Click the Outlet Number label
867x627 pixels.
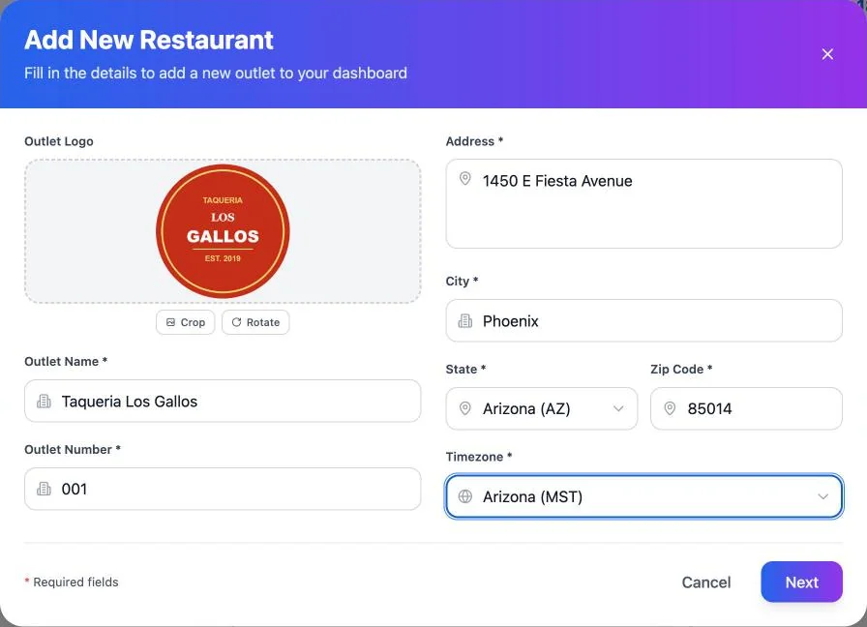coord(73,450)
